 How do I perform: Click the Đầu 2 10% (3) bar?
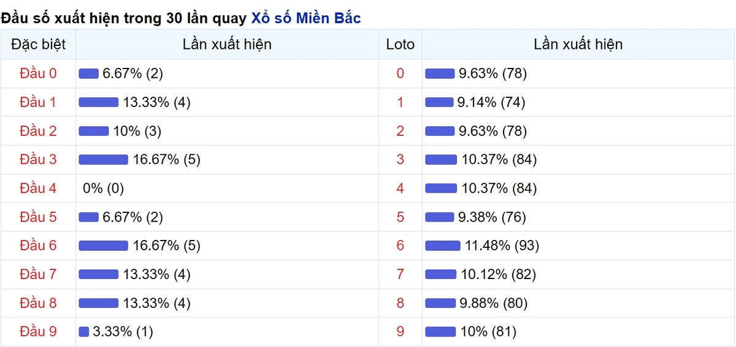[94, 131]
